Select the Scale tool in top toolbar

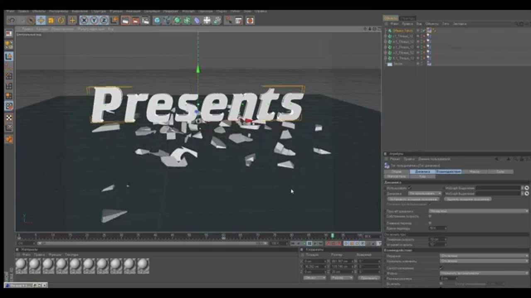(x=51, y=20)
